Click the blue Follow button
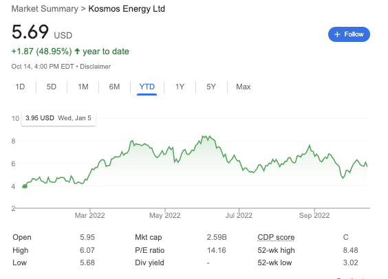This screenshot has width=388, height=279. pyautogui.click(x=349, y=34)
